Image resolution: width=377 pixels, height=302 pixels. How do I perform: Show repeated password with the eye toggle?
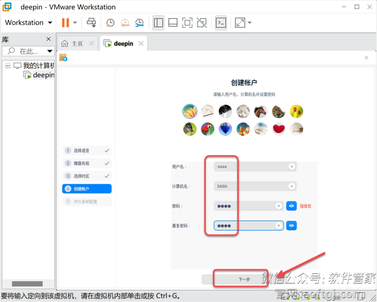click(291, 225)
